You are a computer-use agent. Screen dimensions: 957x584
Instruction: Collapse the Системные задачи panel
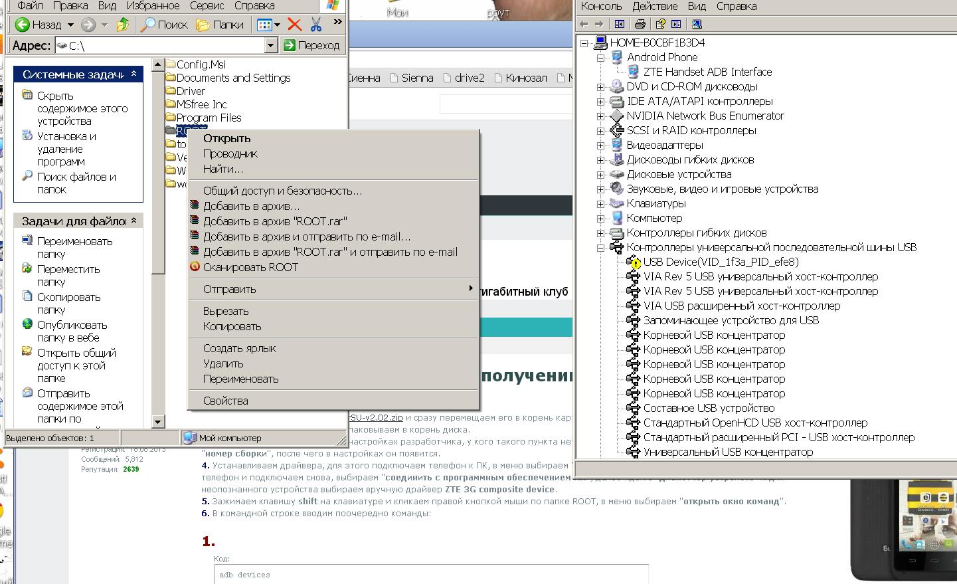(133, 74)
